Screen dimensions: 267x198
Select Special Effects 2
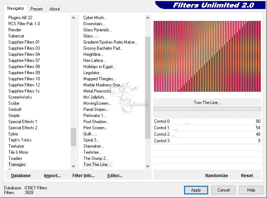23,128
